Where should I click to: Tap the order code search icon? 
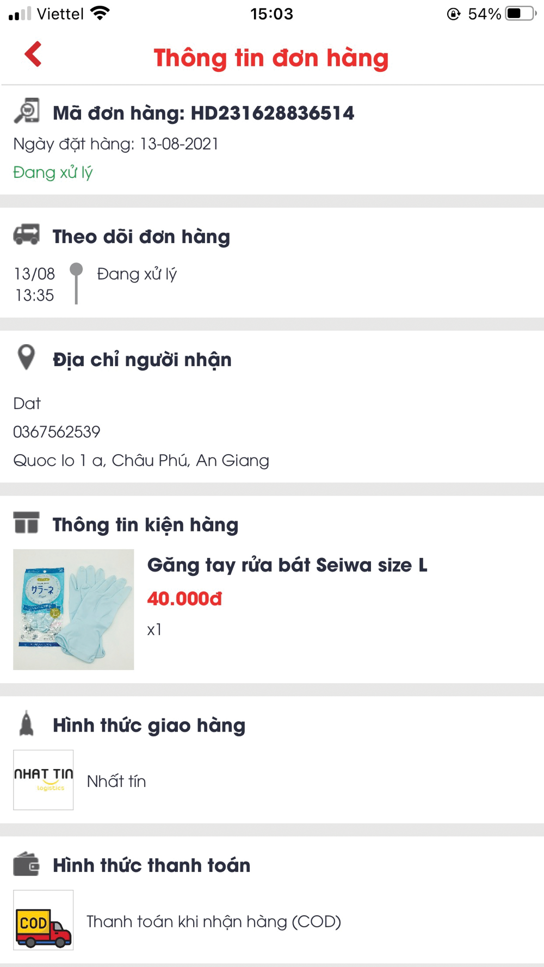coord(27,111)
